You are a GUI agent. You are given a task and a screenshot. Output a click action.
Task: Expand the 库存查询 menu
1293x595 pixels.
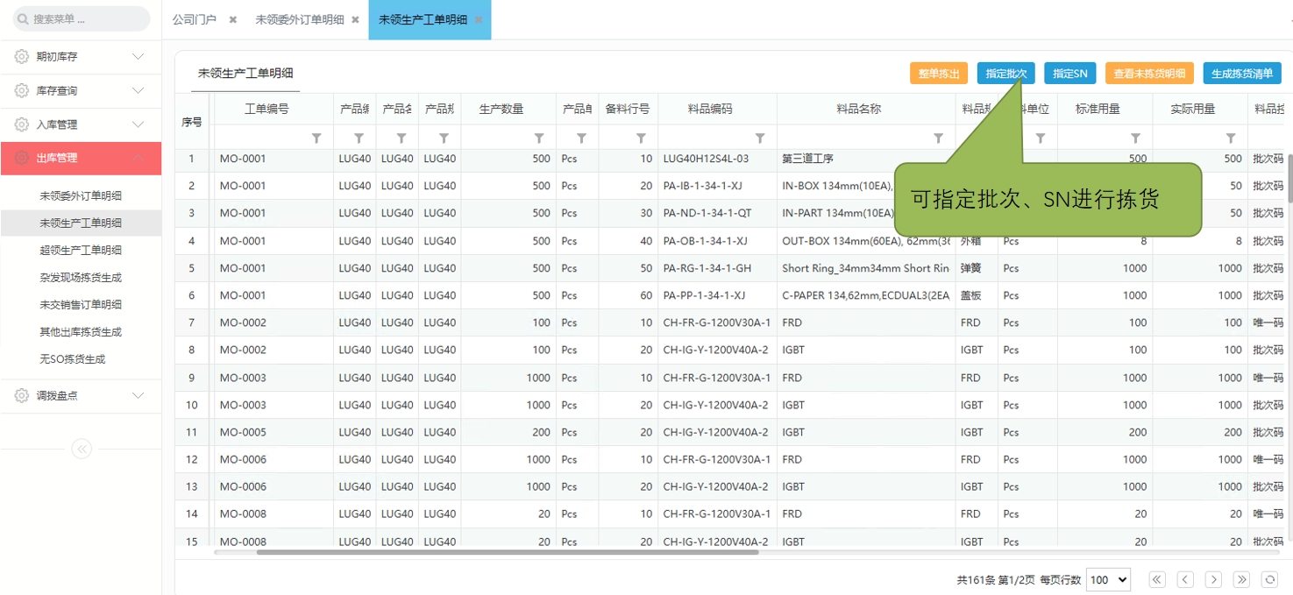pos(138,91)
